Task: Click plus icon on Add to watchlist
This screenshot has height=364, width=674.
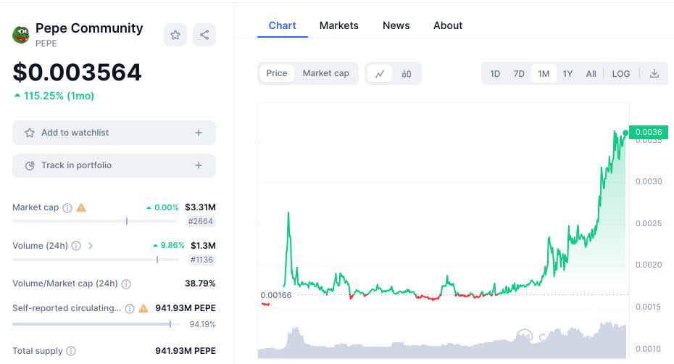Action: [x=198, y=133]
